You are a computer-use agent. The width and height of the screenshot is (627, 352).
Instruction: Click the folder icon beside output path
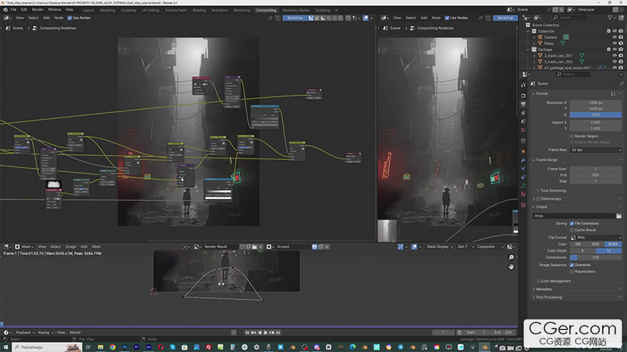click(618, 216)
